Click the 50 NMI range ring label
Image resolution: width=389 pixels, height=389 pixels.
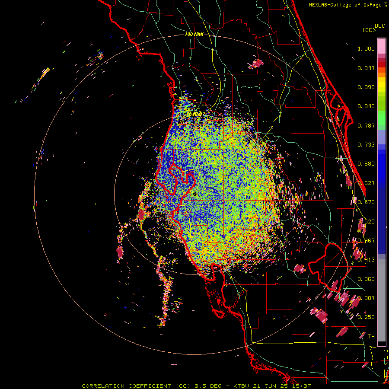pyautogui.click(x=194, y=114)
